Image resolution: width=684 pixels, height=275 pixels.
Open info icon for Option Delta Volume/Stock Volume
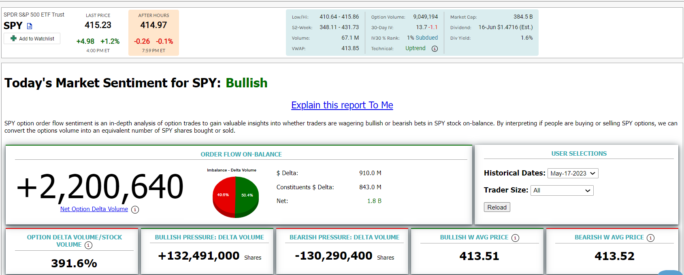(x=89, y=245)
